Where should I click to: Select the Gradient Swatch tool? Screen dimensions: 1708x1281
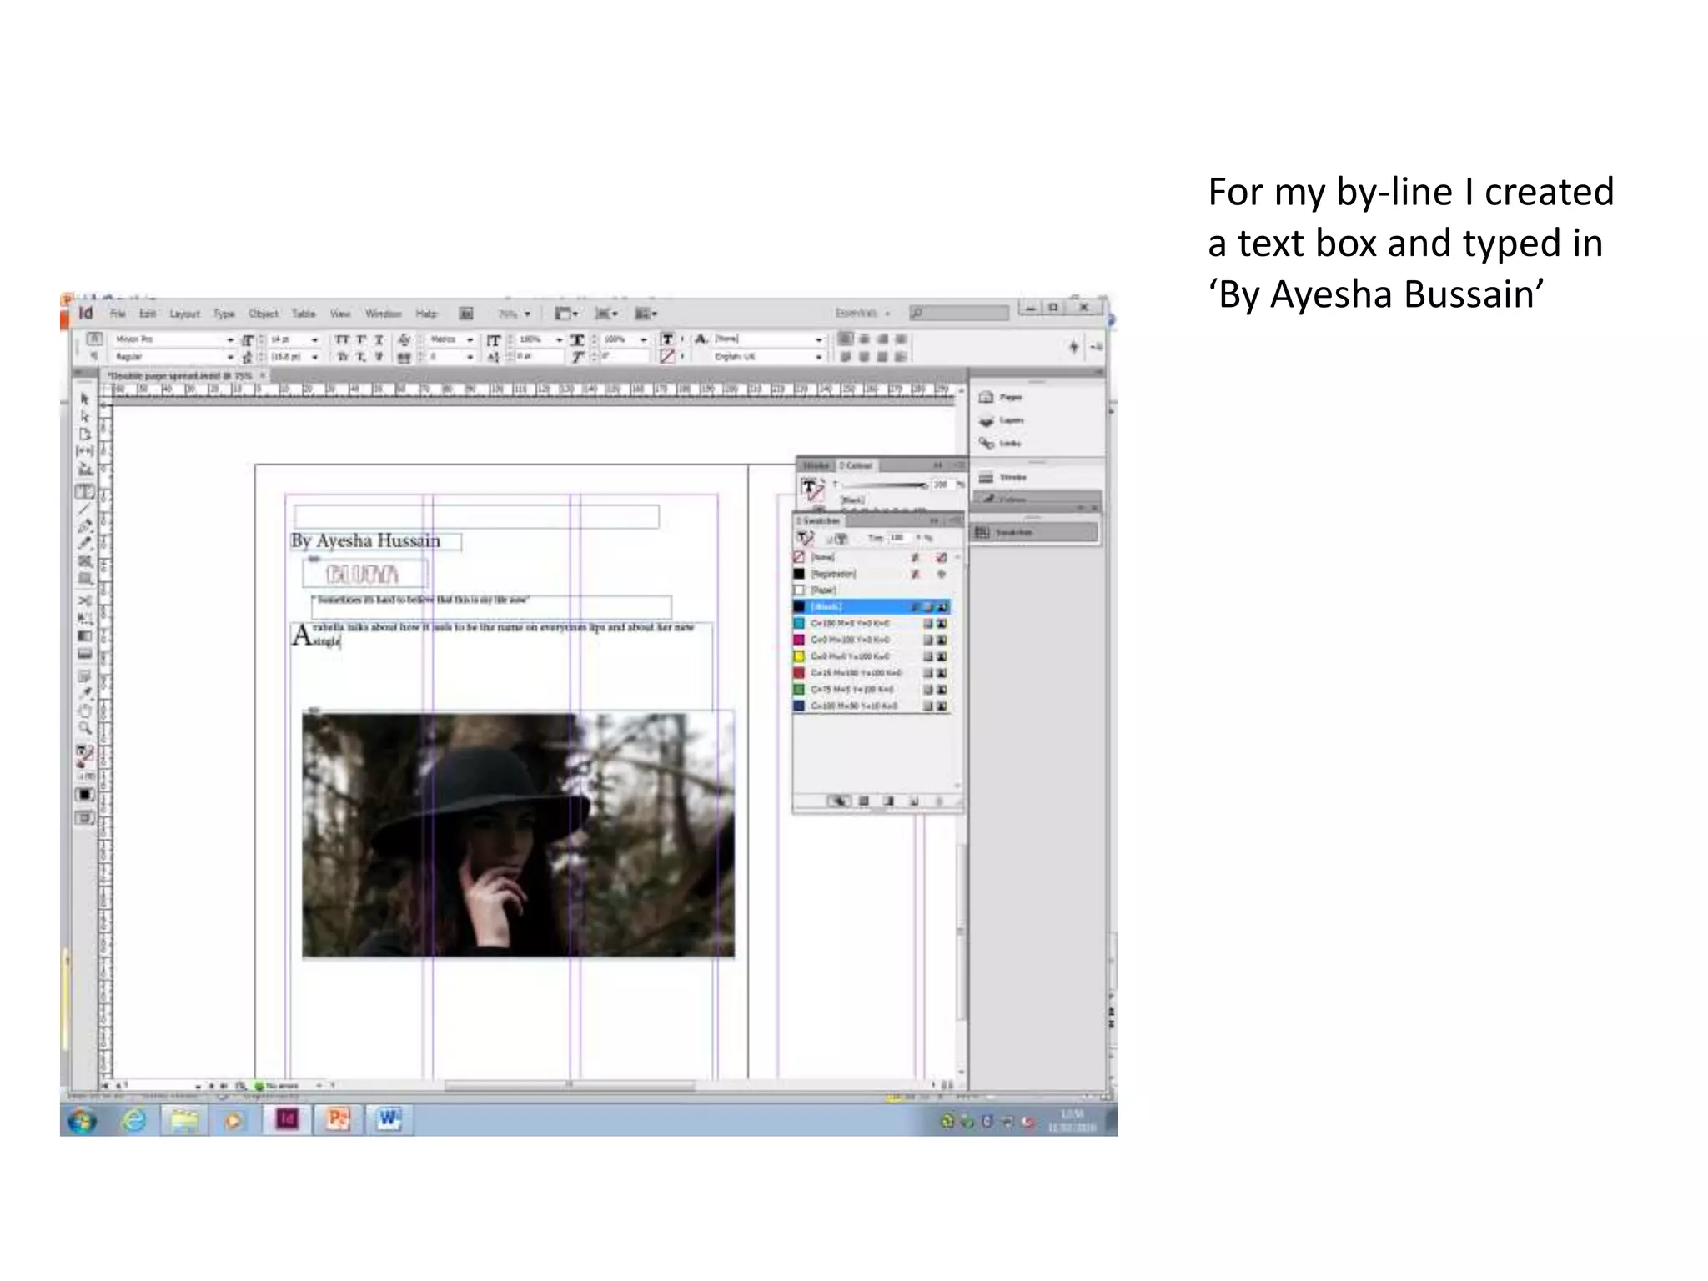click(x=84, y=636)
